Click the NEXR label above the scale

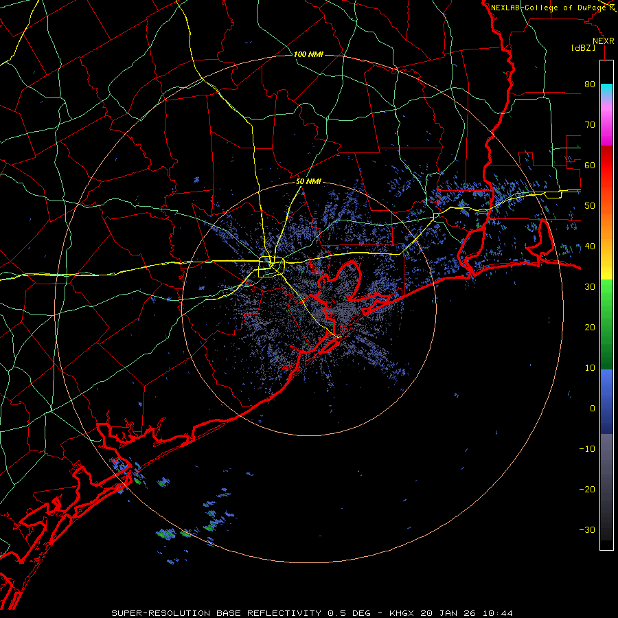(x=603, y=41)
